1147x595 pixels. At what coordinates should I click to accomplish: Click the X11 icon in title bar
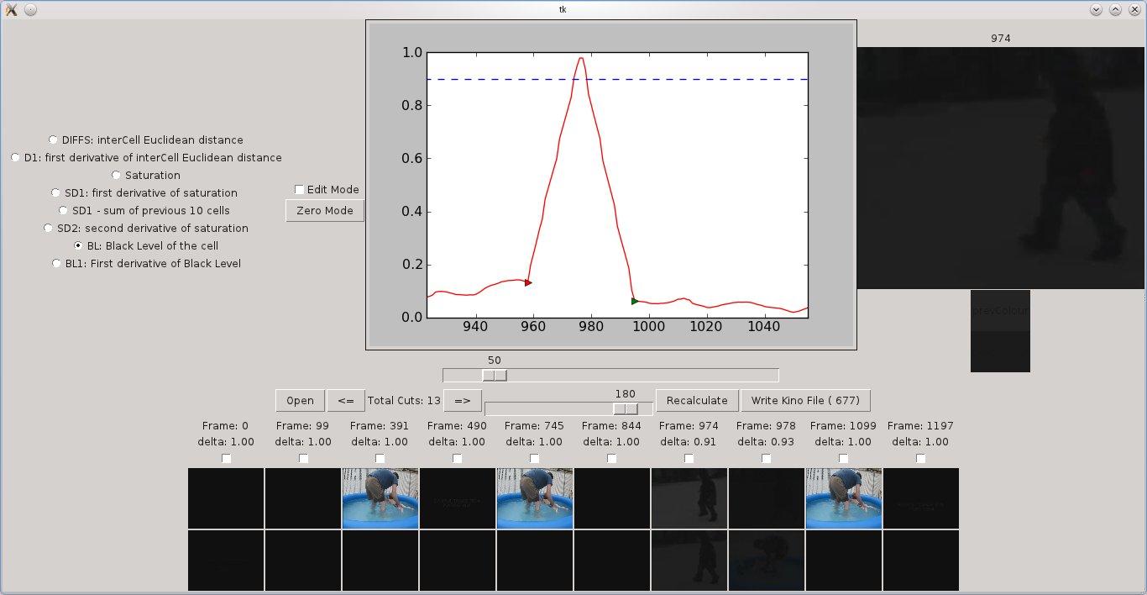pyautogui.click(x=11, y=9)
